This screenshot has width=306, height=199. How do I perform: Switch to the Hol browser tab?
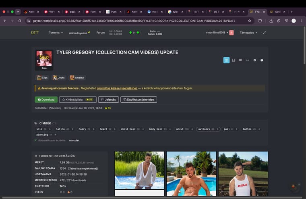155,12
